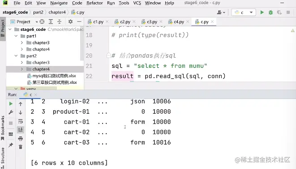Expand chapter3 under part1

pyautogui.click(x=22, y=43)
